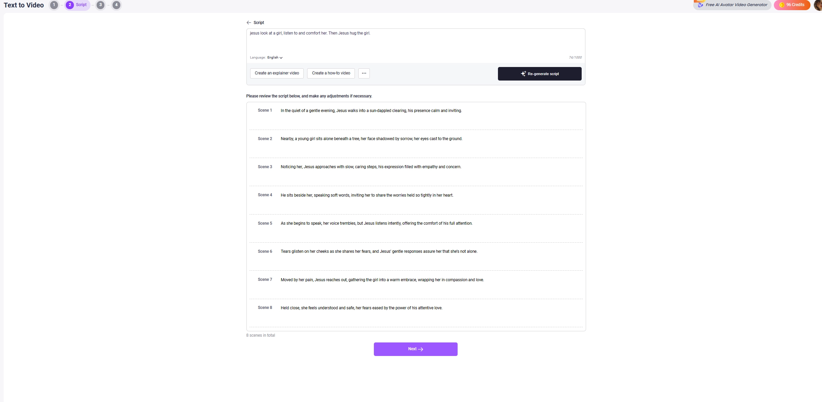
Task: Click Create an explainer video
Action: click(277, 73)
